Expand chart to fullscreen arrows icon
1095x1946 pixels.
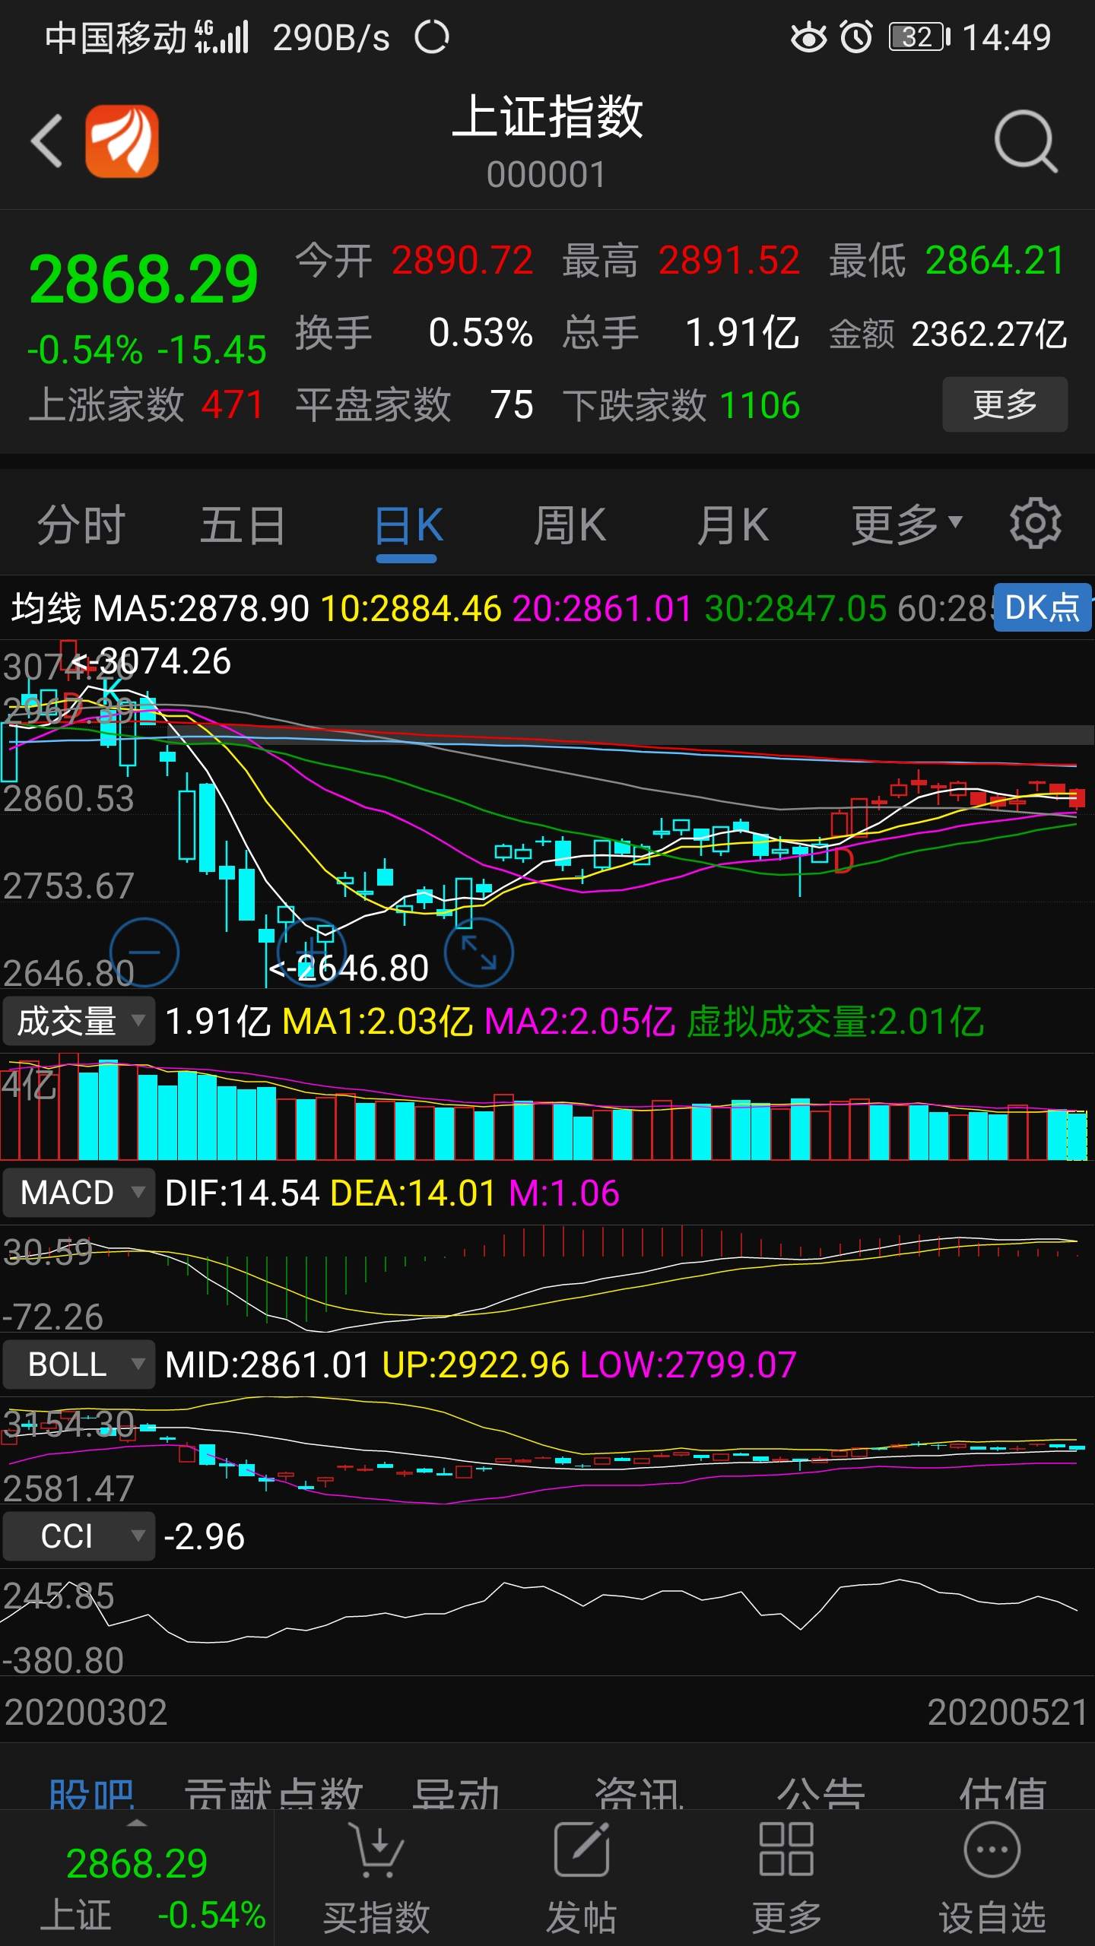pyautogui.click(x=479, y=952)
